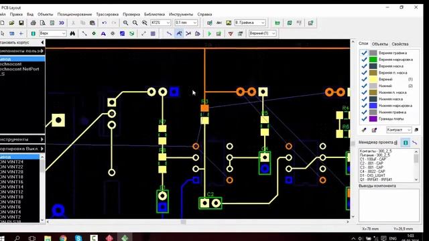Toggle the Верхний (1) layer checkbox
Screen dimensions: 429x241
[x=364, y=79]
